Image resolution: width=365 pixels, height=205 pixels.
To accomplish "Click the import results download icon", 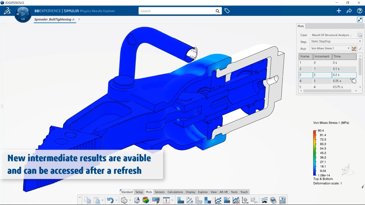I will pyautogui.click(x=137, y=200).
